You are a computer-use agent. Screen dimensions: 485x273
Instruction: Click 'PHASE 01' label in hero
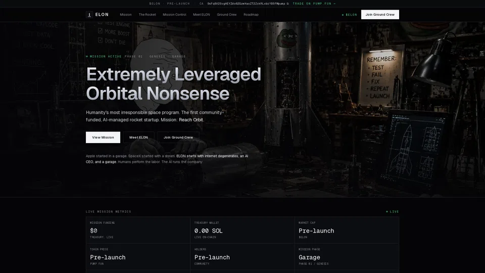tap(133, 56)
